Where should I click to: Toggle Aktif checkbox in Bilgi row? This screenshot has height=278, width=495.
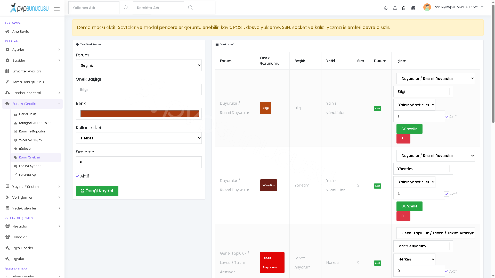coord(447,117)
